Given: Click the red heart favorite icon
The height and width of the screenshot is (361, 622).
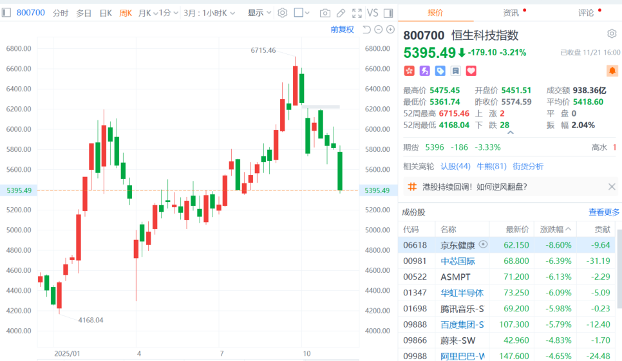Looking at the screenshot, I should point(471,71).
